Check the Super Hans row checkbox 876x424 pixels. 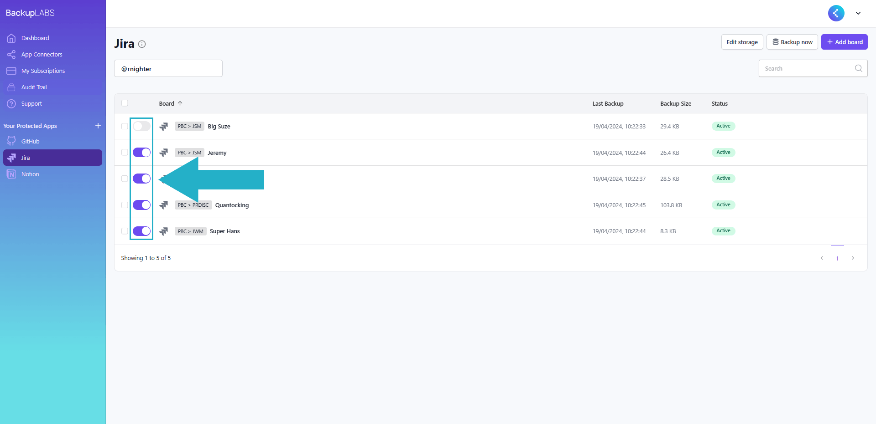point(125,231)
